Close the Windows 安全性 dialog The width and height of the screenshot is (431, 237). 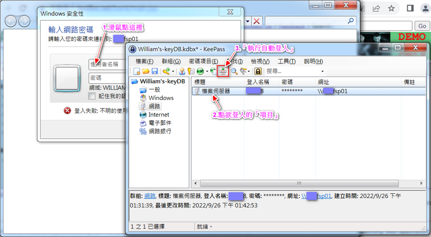point(230,12)
